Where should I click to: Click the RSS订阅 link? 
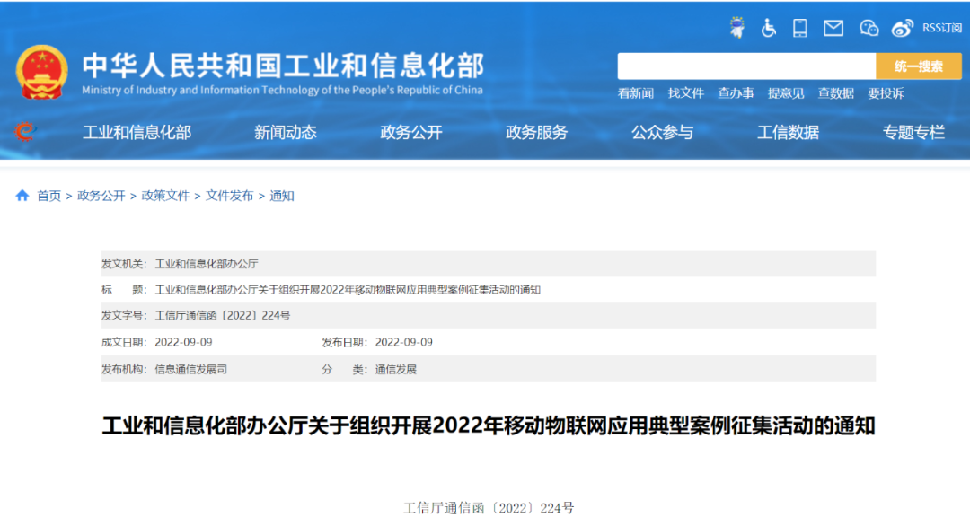pyautogui.click(x=941, y=28)
